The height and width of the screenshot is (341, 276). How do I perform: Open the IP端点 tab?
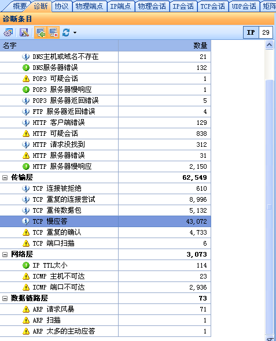pyautogui.click(x=120, y=6)
